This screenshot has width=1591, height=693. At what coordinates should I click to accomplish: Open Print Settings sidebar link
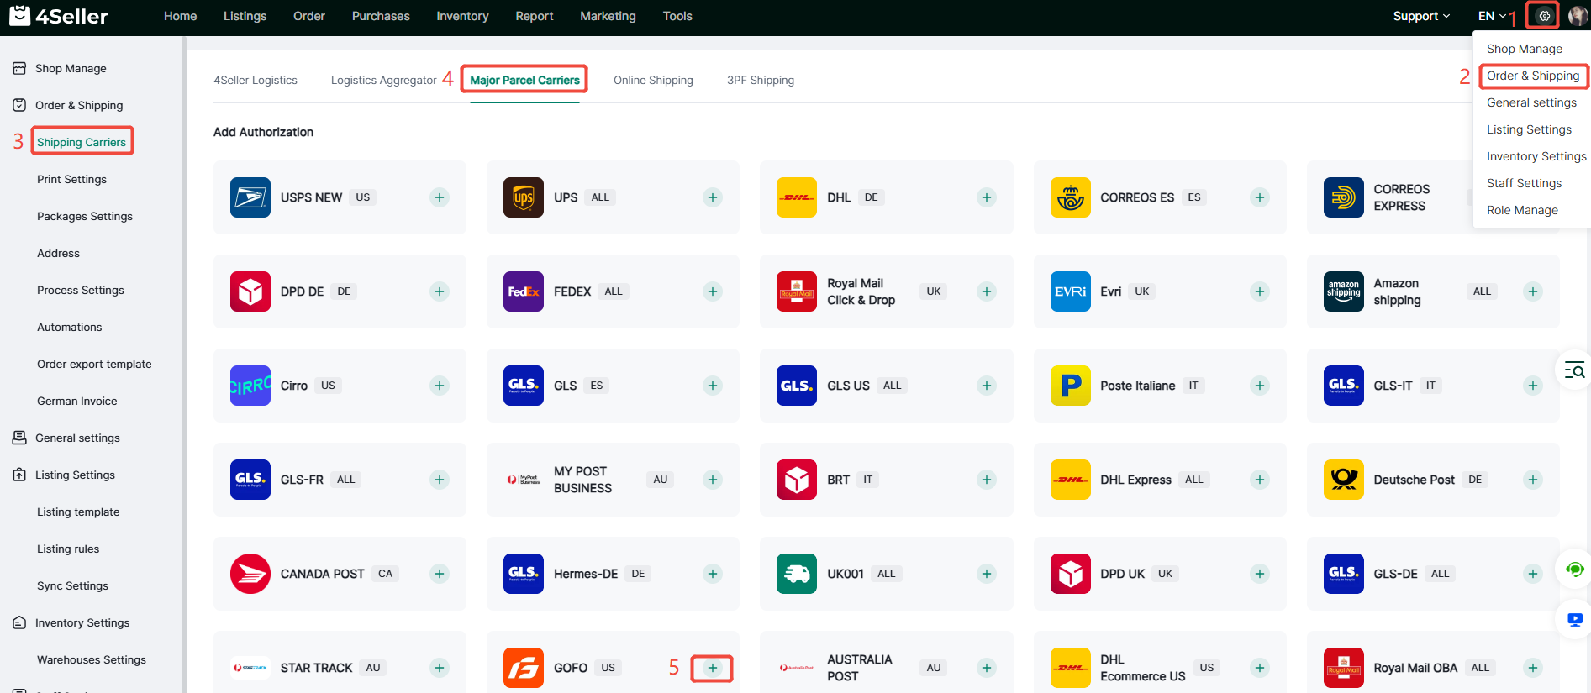(71, 179)
